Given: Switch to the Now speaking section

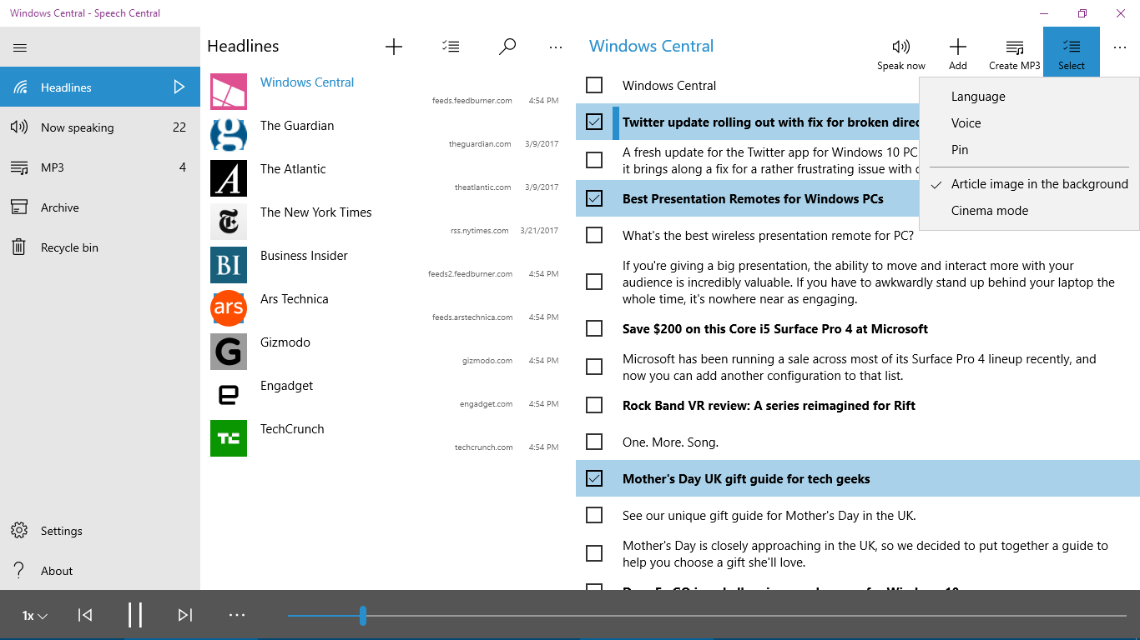Looking at the screenshot, I should [x=100, y=127].
